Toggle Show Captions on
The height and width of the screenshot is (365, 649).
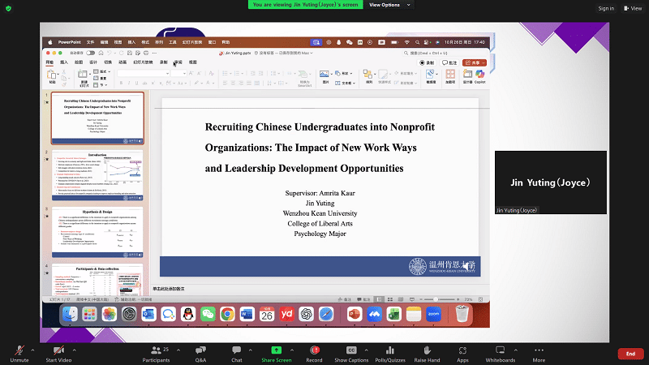[x=351, y=350]
